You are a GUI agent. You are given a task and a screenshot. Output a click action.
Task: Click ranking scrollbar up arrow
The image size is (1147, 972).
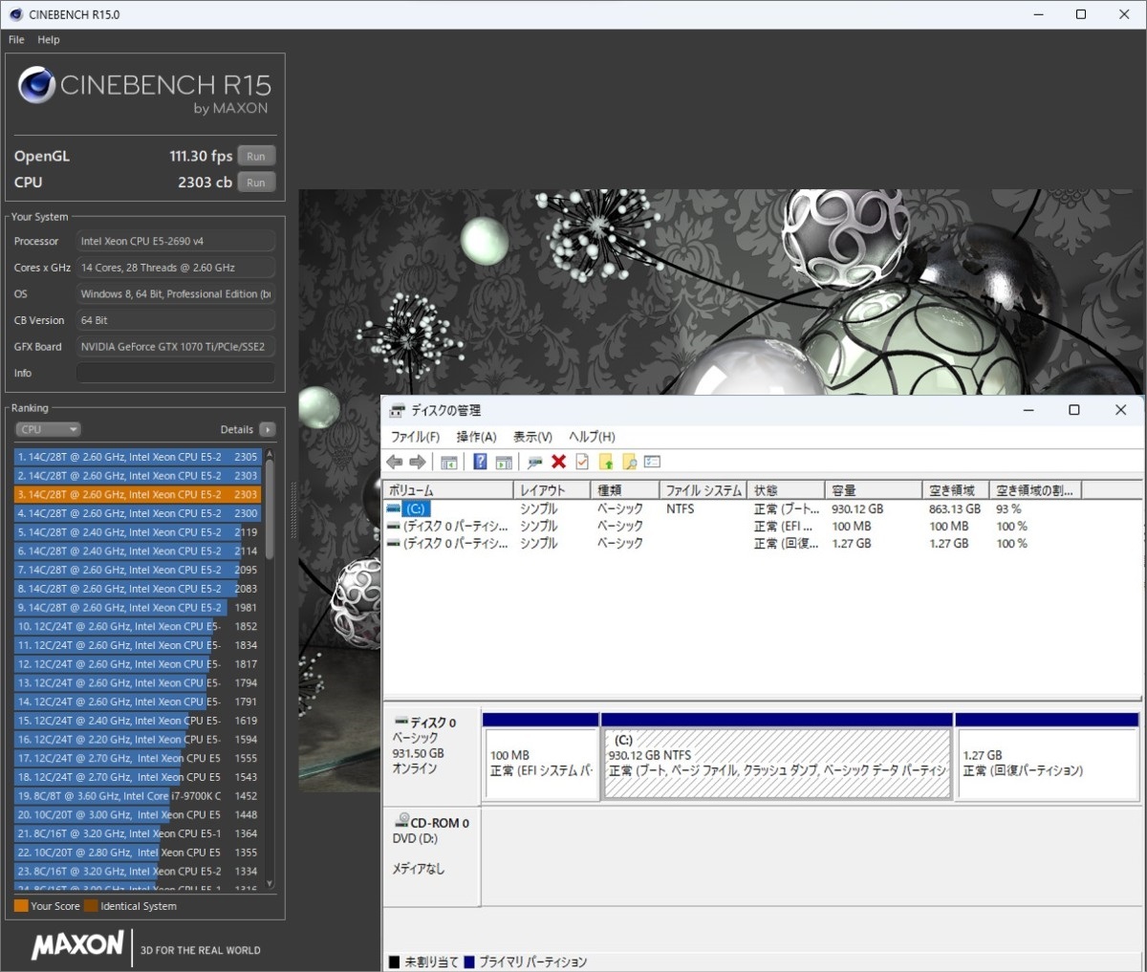tap(270, 453)
